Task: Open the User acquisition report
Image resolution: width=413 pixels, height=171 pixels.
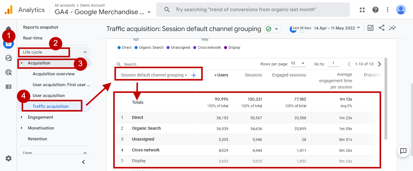Action: point(49,95)
